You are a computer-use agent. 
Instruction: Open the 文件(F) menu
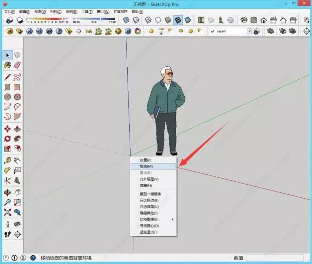[x=10, y=12]
